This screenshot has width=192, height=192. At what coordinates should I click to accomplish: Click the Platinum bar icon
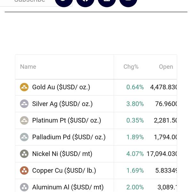tap(24, 120)
